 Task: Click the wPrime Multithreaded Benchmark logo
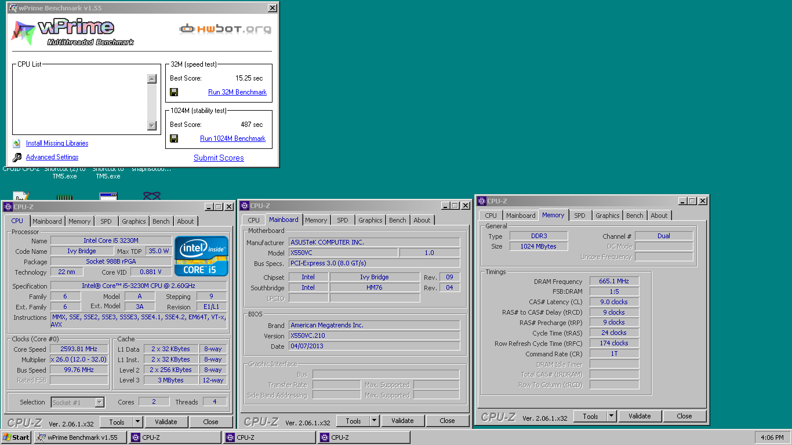point(72,32)
